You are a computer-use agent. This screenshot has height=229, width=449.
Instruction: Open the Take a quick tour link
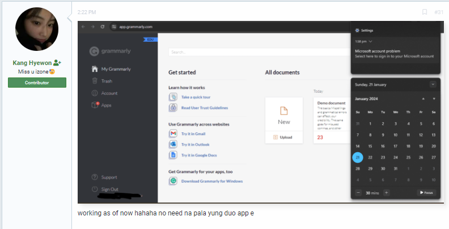point(196,97)
